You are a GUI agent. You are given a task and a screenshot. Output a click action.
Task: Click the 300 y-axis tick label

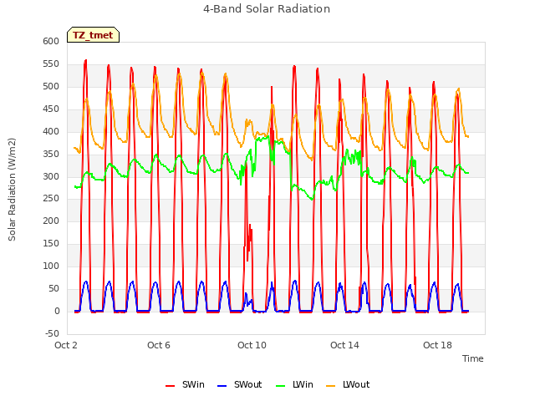pyautogui.click(x=51, y=176)
